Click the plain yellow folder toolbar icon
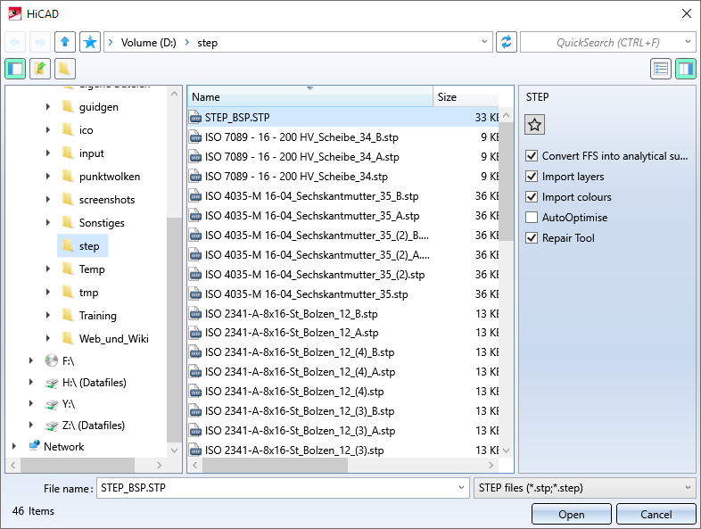This screenshot has height=529, width=701. point(65,69)
